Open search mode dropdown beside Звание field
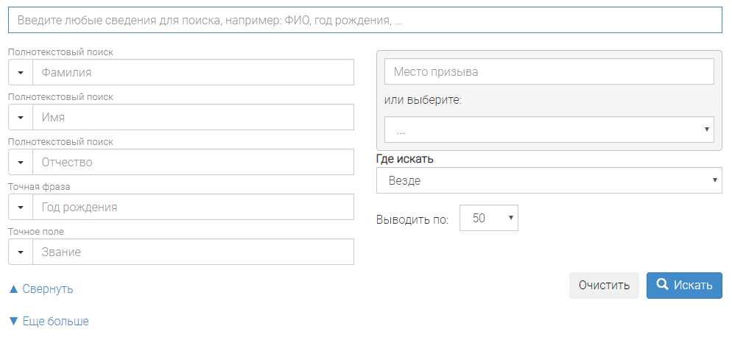732x340 pixels. click(x=21, y=252)
